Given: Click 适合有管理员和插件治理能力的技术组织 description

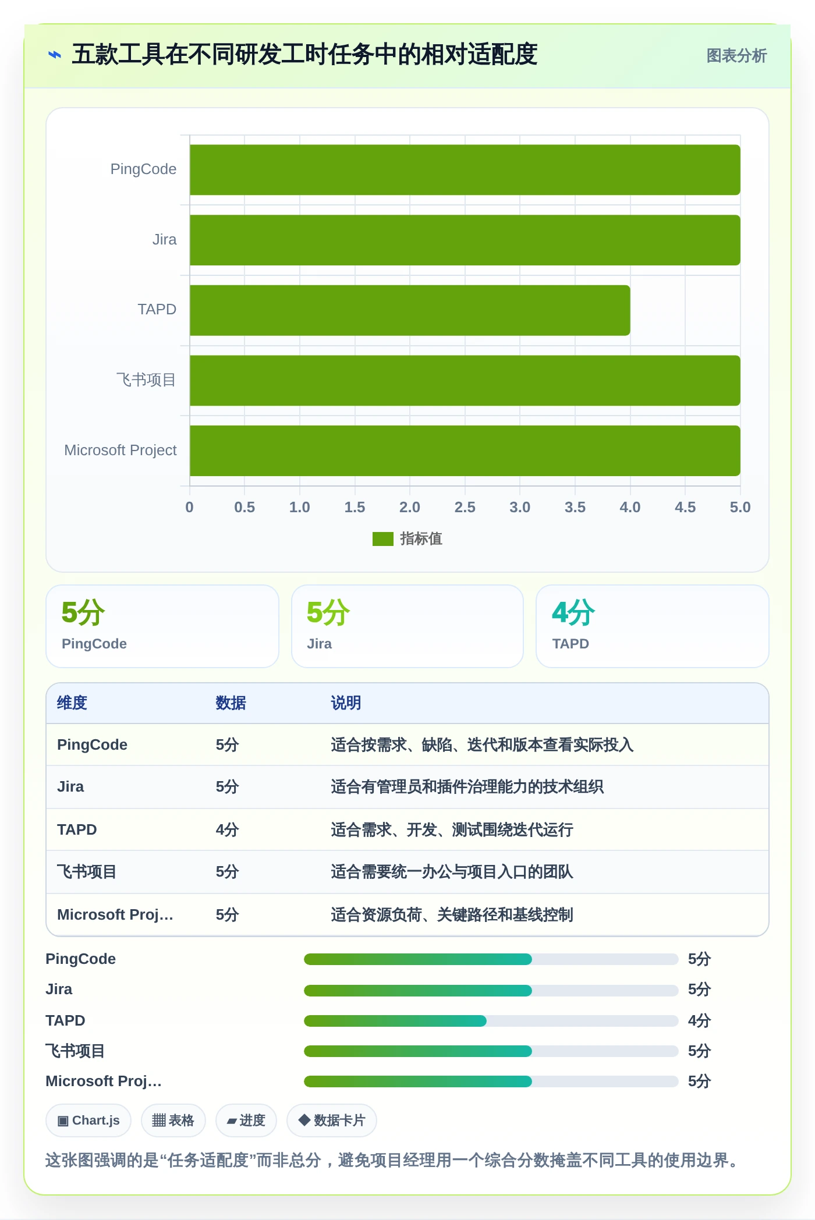Looking at the screenshot, I should coord(467,787).
